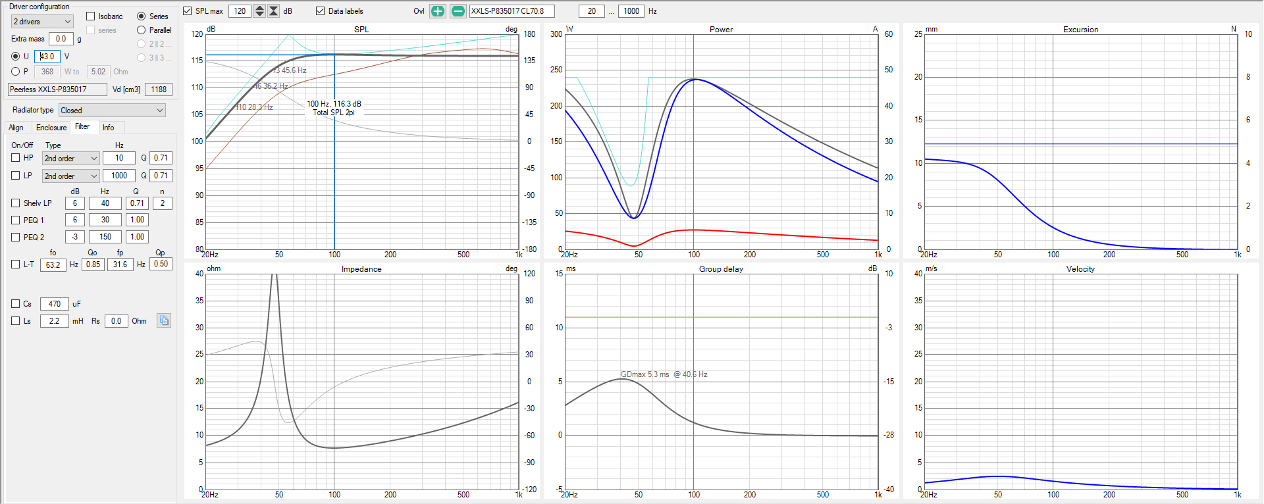This screenshot has width=1264, height=504.
Task: Click the L-T fo field showing 63.2
Action: (53, 265)
